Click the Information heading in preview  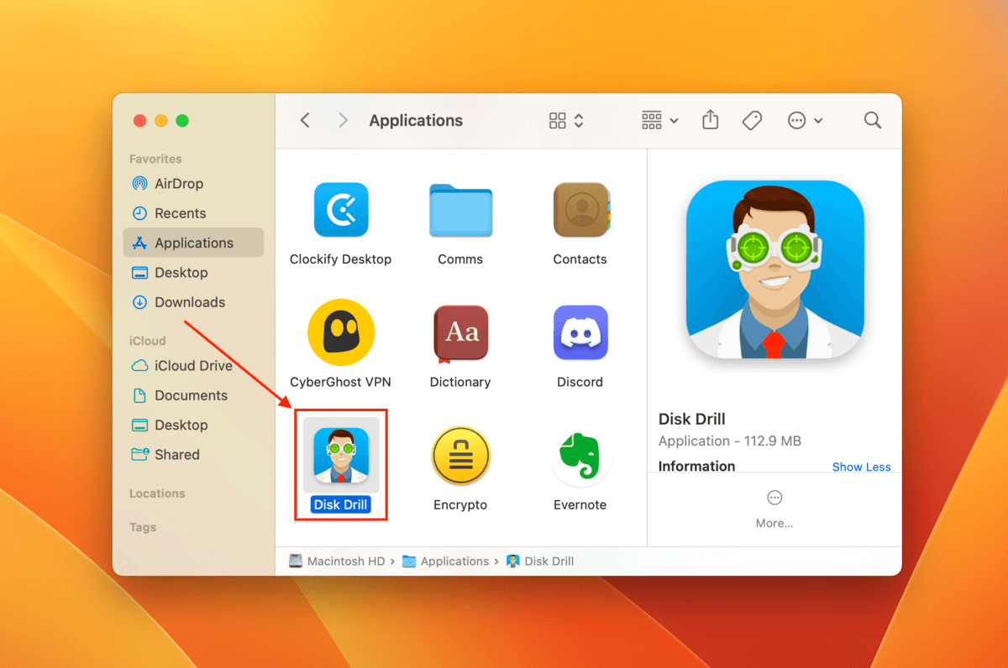click(696, 467)
